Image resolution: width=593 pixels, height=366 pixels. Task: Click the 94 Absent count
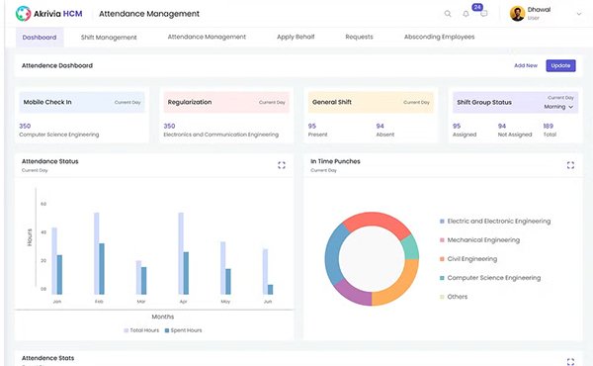pyautogui.click(x=381, y=126)
